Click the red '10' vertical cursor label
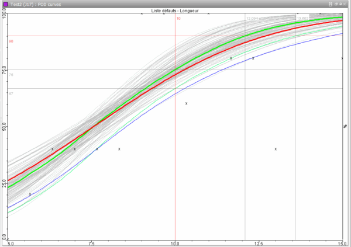Viewport: 351px width, 247px height. point(178,19)
